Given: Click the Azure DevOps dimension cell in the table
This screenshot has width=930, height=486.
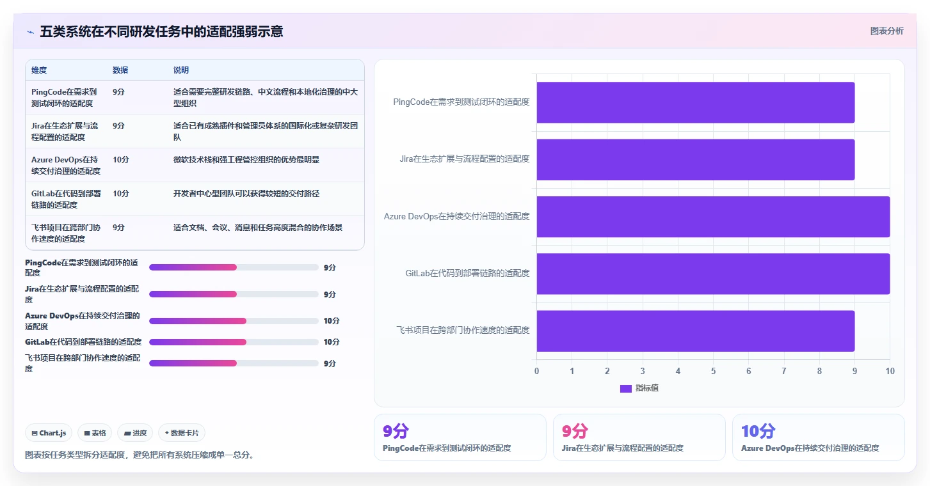Looking at the screenshot, I should pos(66,165).
